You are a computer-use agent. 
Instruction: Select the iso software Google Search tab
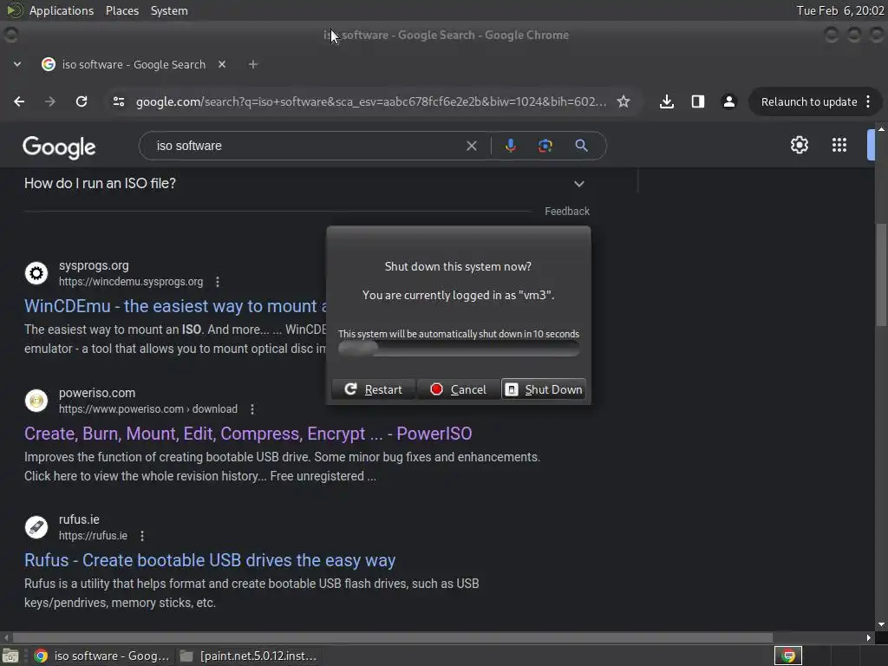[x=134, y=64]
